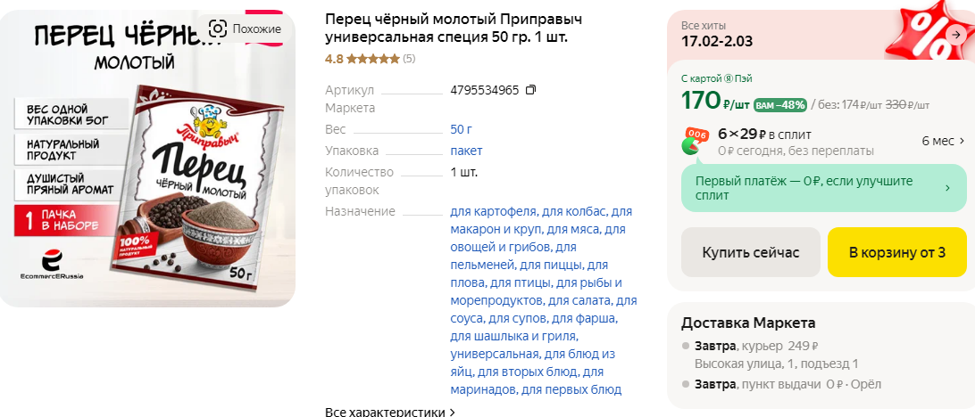Copy the Market article number
The height and width of the screenshot is (417, 975).
tap(530, 90)
